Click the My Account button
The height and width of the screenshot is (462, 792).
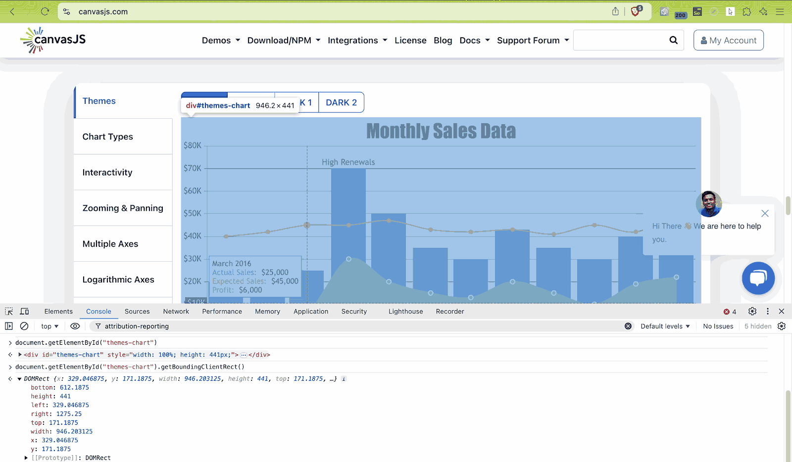click(x=728, y=40)
